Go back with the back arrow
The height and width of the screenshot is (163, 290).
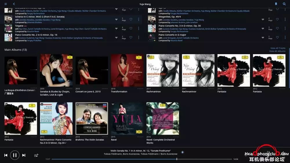click(14, 4)
